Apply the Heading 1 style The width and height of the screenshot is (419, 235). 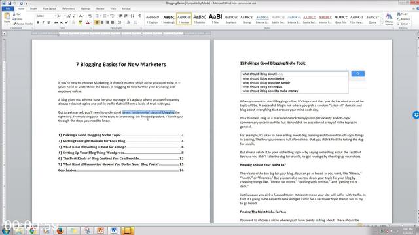point(168,19)
